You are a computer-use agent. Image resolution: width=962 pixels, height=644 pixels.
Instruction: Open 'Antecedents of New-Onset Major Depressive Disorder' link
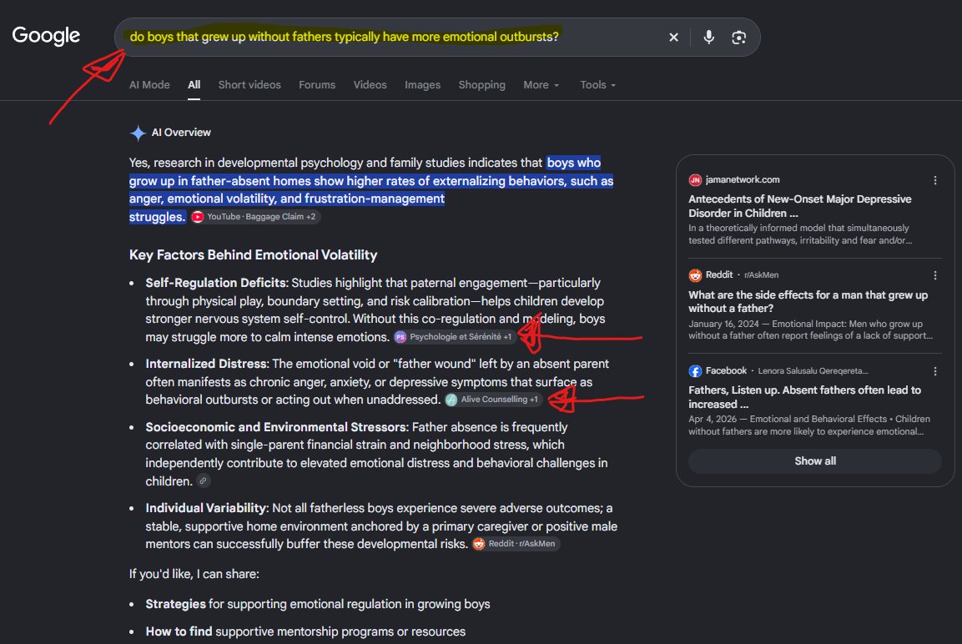pos(799,206)
